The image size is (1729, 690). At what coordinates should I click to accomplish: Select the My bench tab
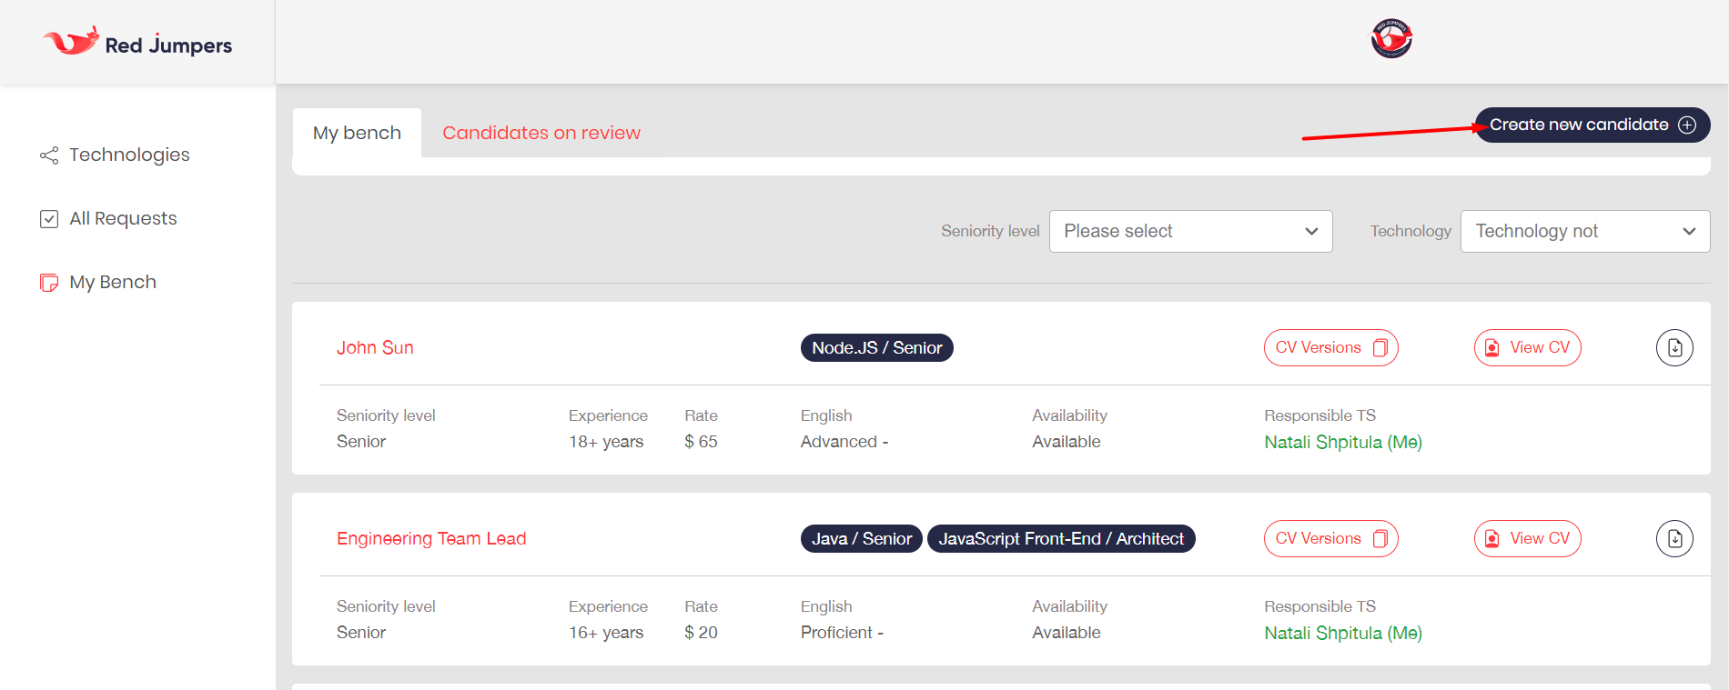tap(357, 133)
